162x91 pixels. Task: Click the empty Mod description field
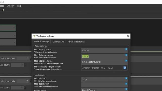104,85
